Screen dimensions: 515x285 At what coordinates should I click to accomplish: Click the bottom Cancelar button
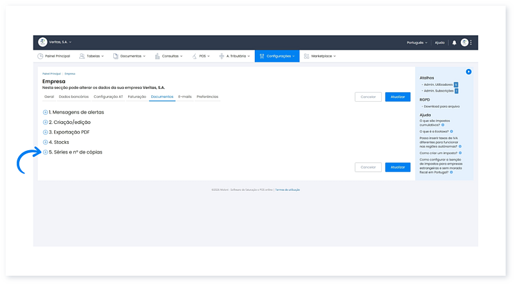click(368, 167)
